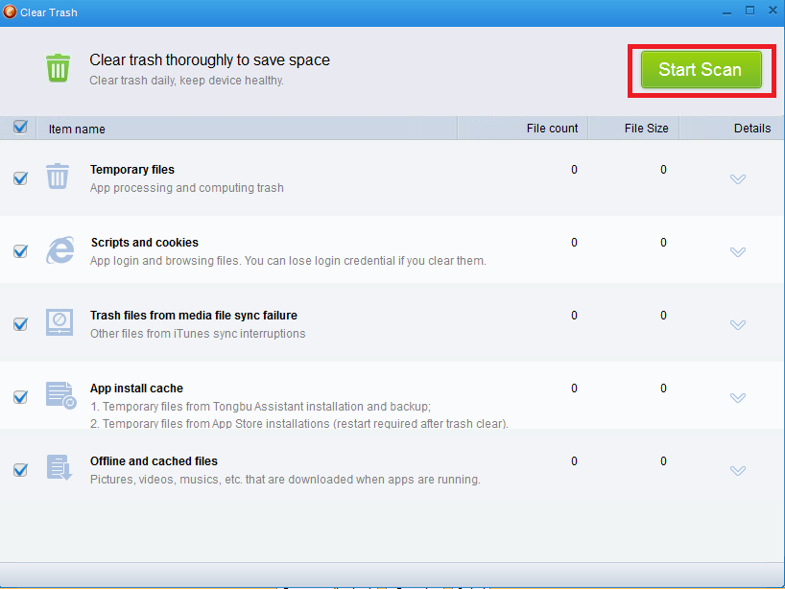Image resolution: width=785 pixels, height=589 pixels.
Task: Uncheck Trash files from media file sync failure
Action: (x=20, y=324)
